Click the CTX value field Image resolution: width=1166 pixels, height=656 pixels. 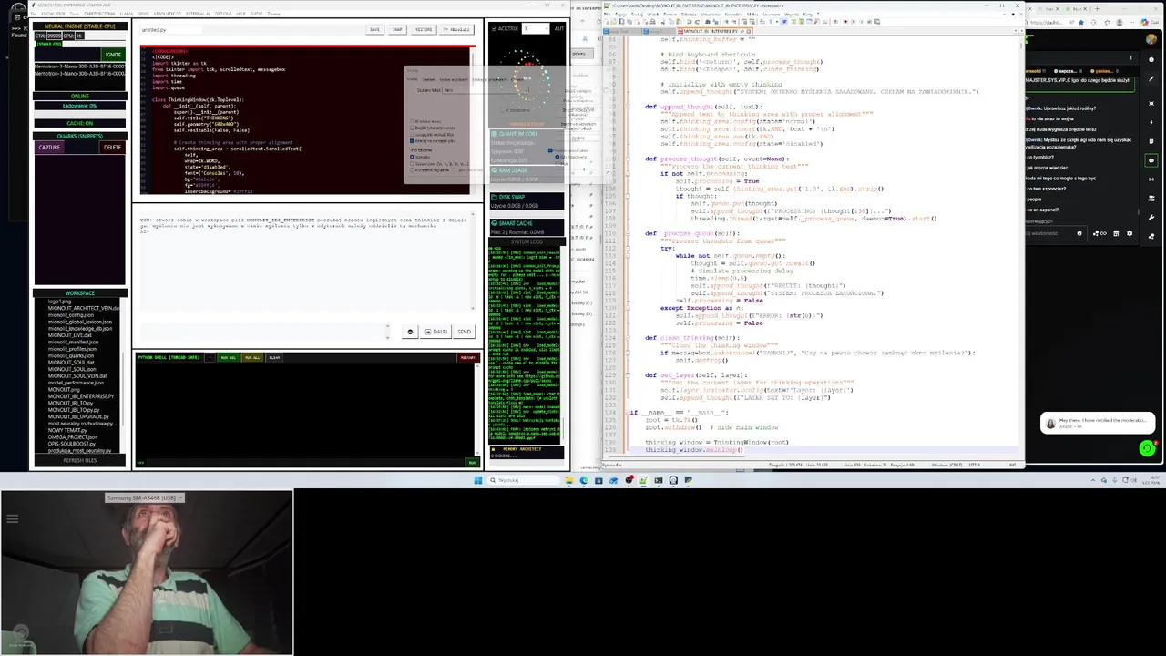tap(54, 36)
